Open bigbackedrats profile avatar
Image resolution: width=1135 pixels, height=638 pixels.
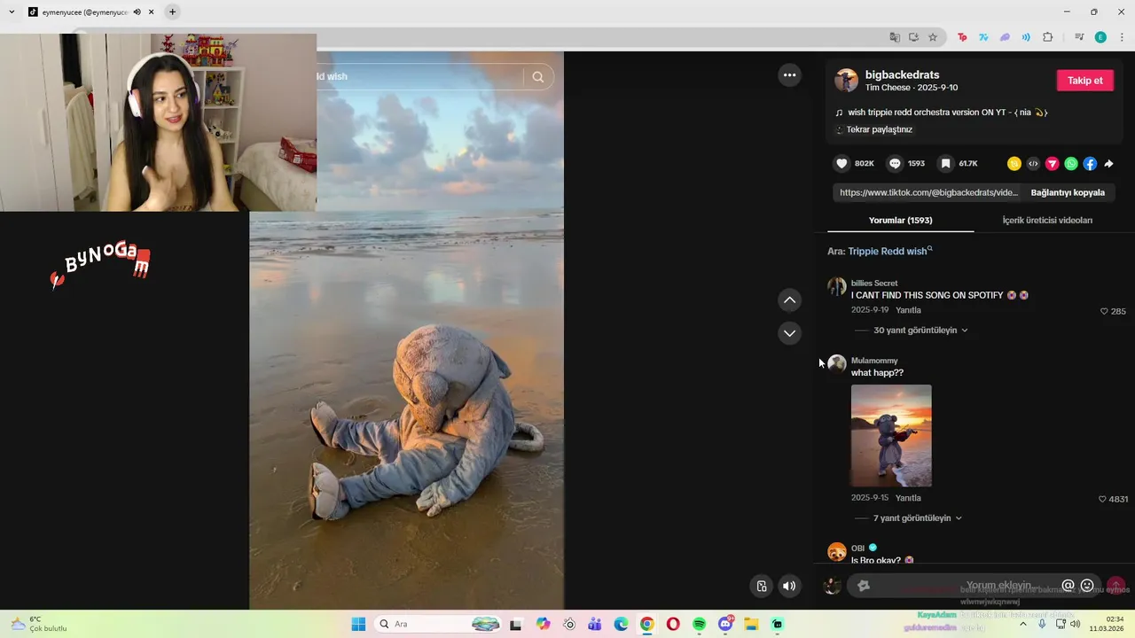pos(846,81)
